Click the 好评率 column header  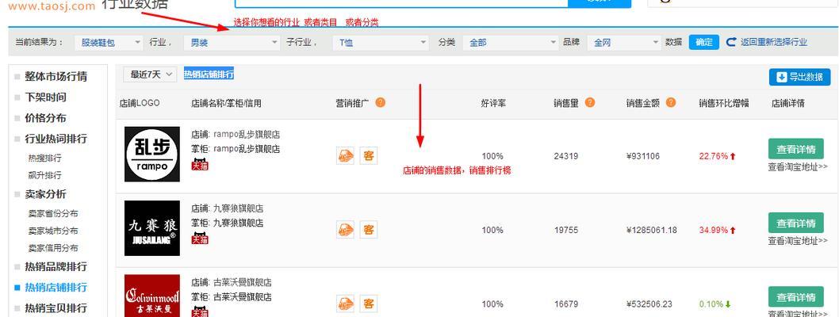point(492,103)
